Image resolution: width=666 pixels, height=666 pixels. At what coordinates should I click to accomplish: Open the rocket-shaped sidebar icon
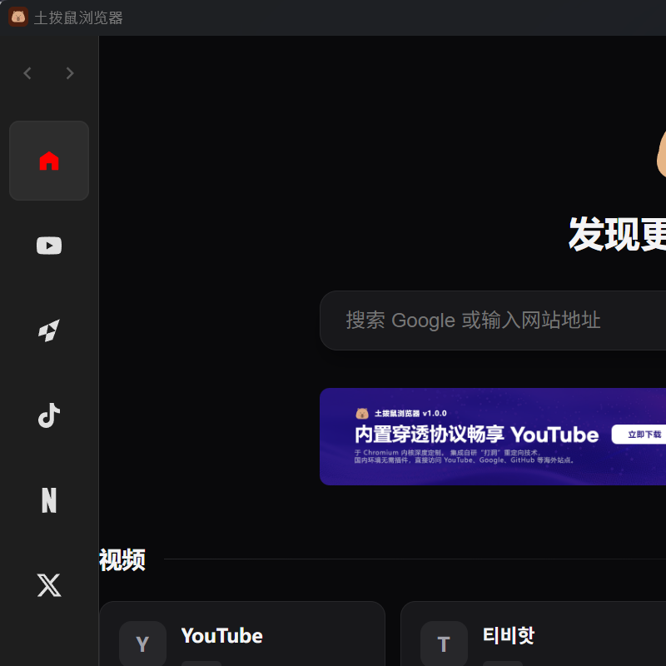(x=49, y=331)
